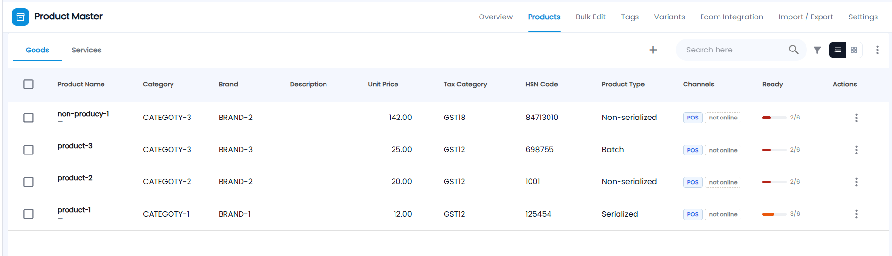Click HSN code 84713010
892x256 pixels.
542,118
